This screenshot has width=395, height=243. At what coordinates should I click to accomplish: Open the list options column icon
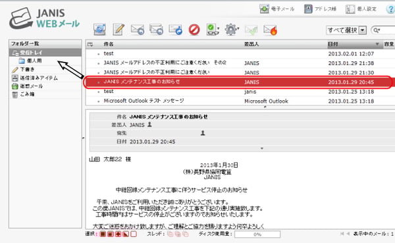[x=90, y=44]
